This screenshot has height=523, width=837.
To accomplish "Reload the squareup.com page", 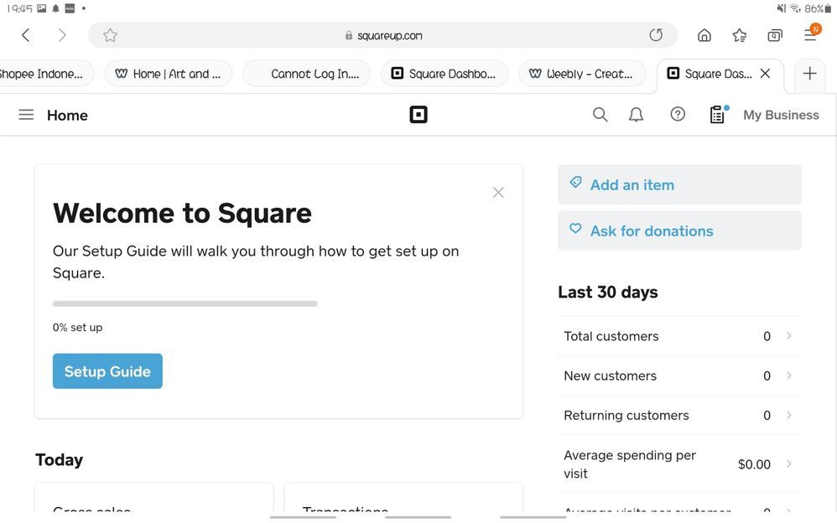I will coord(656,35).
